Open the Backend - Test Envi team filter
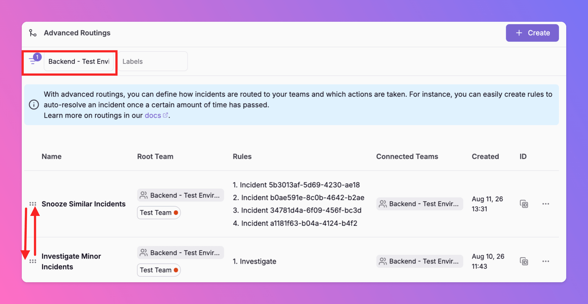 79,61
